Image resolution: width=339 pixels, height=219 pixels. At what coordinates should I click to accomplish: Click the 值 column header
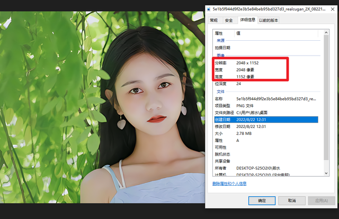[x=276, y=33]
